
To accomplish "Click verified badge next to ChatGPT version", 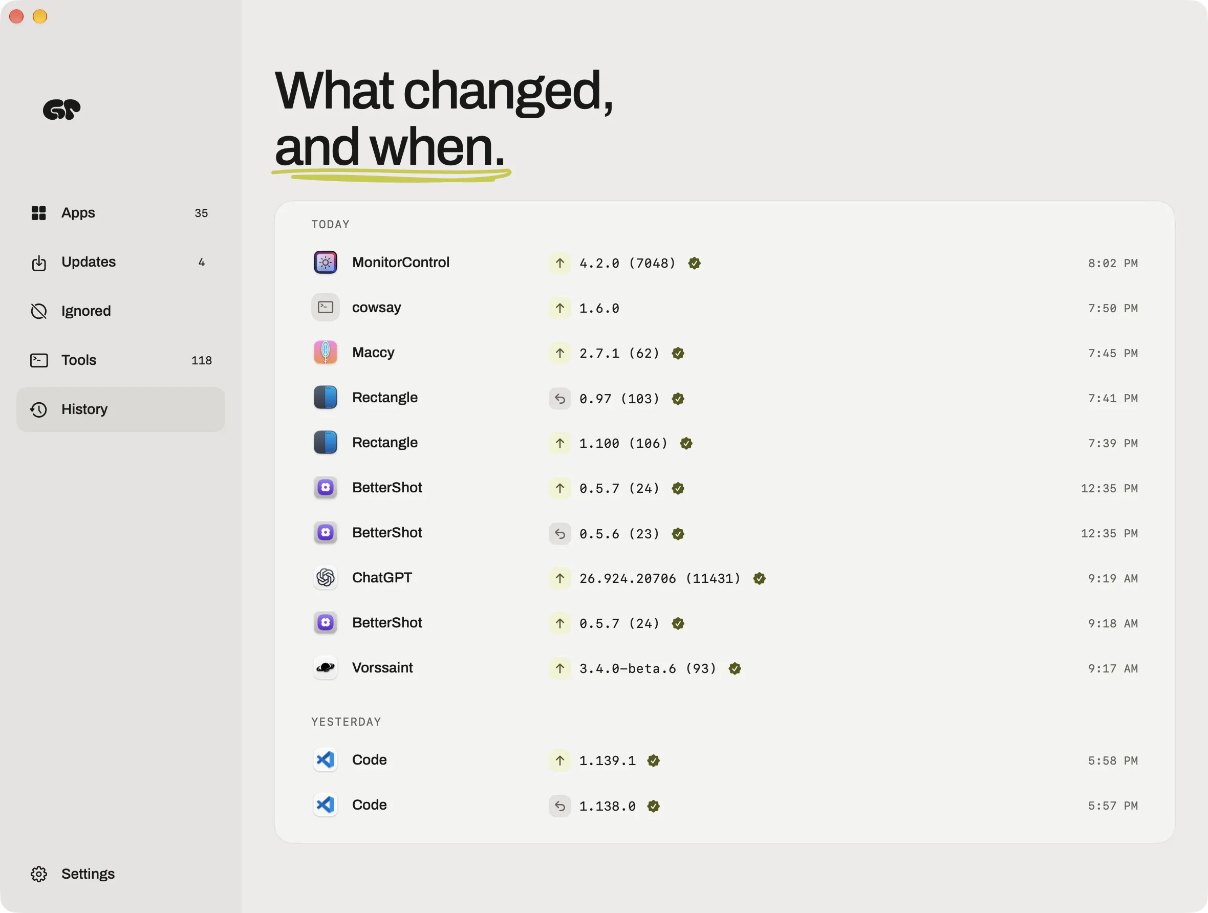I will click(x=759, y=578).
